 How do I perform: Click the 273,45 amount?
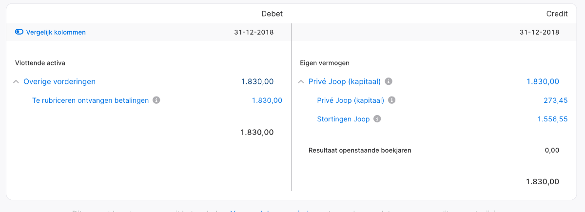556,100
